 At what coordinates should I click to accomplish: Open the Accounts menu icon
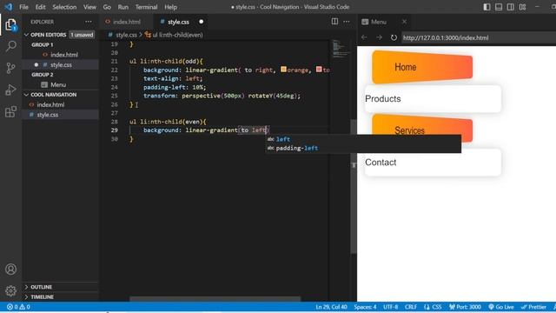[x=11, y=270]
